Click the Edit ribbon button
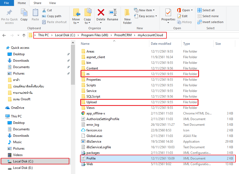The image size is (239, 174). 182,16
